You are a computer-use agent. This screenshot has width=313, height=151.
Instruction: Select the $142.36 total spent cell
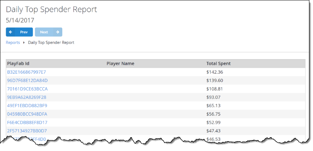coord(215,72)
